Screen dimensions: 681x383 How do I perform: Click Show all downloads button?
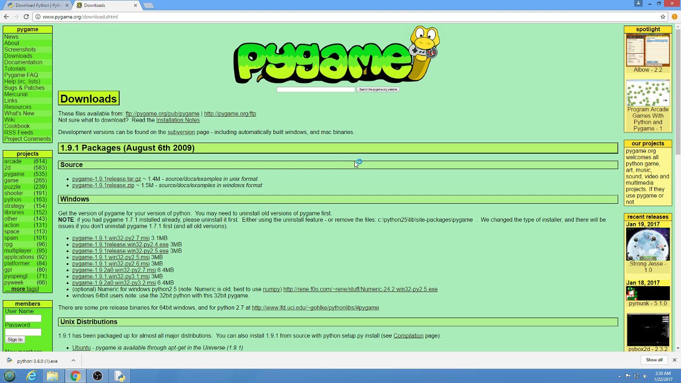pyautogui.click(x=654, y=360)
